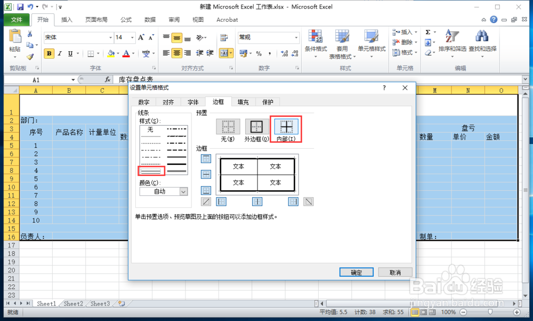Screen dimensions: 533x321
Task: Click the border preview diagram
Action: tap(257, 174)
